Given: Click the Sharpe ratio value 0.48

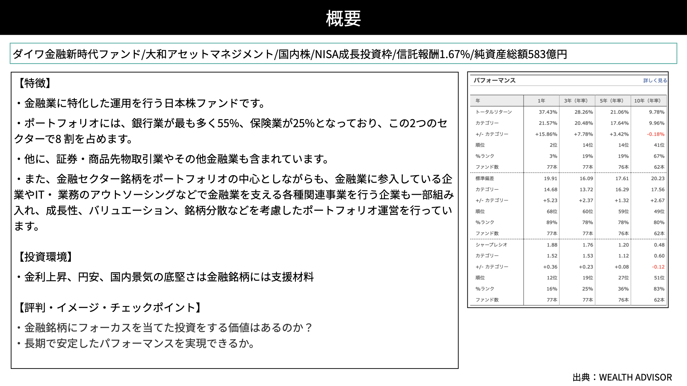Looking at the screenshot, I should click(659, 245).
